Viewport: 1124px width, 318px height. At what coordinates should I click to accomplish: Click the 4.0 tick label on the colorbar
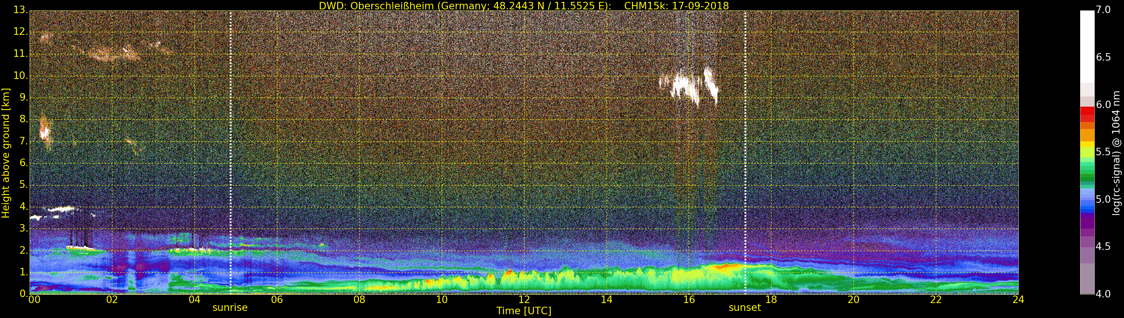pyautogui.click(x=1103, y=294)
